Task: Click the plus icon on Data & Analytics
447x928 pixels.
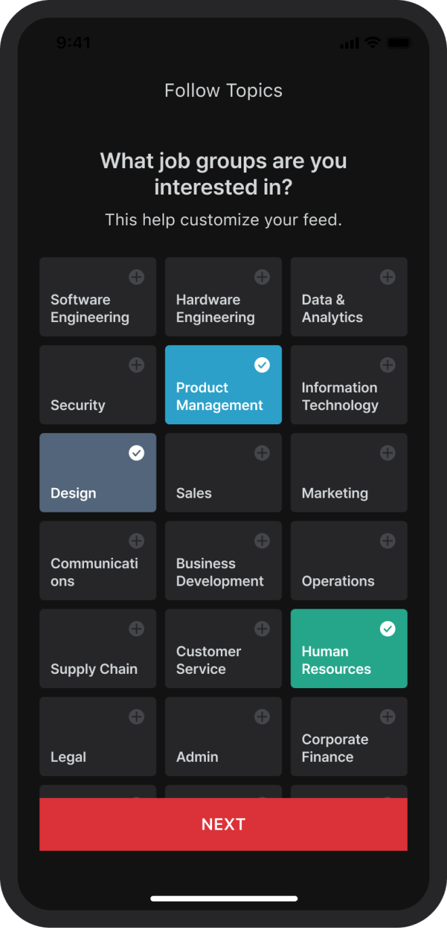Action: tap(387, 277)
